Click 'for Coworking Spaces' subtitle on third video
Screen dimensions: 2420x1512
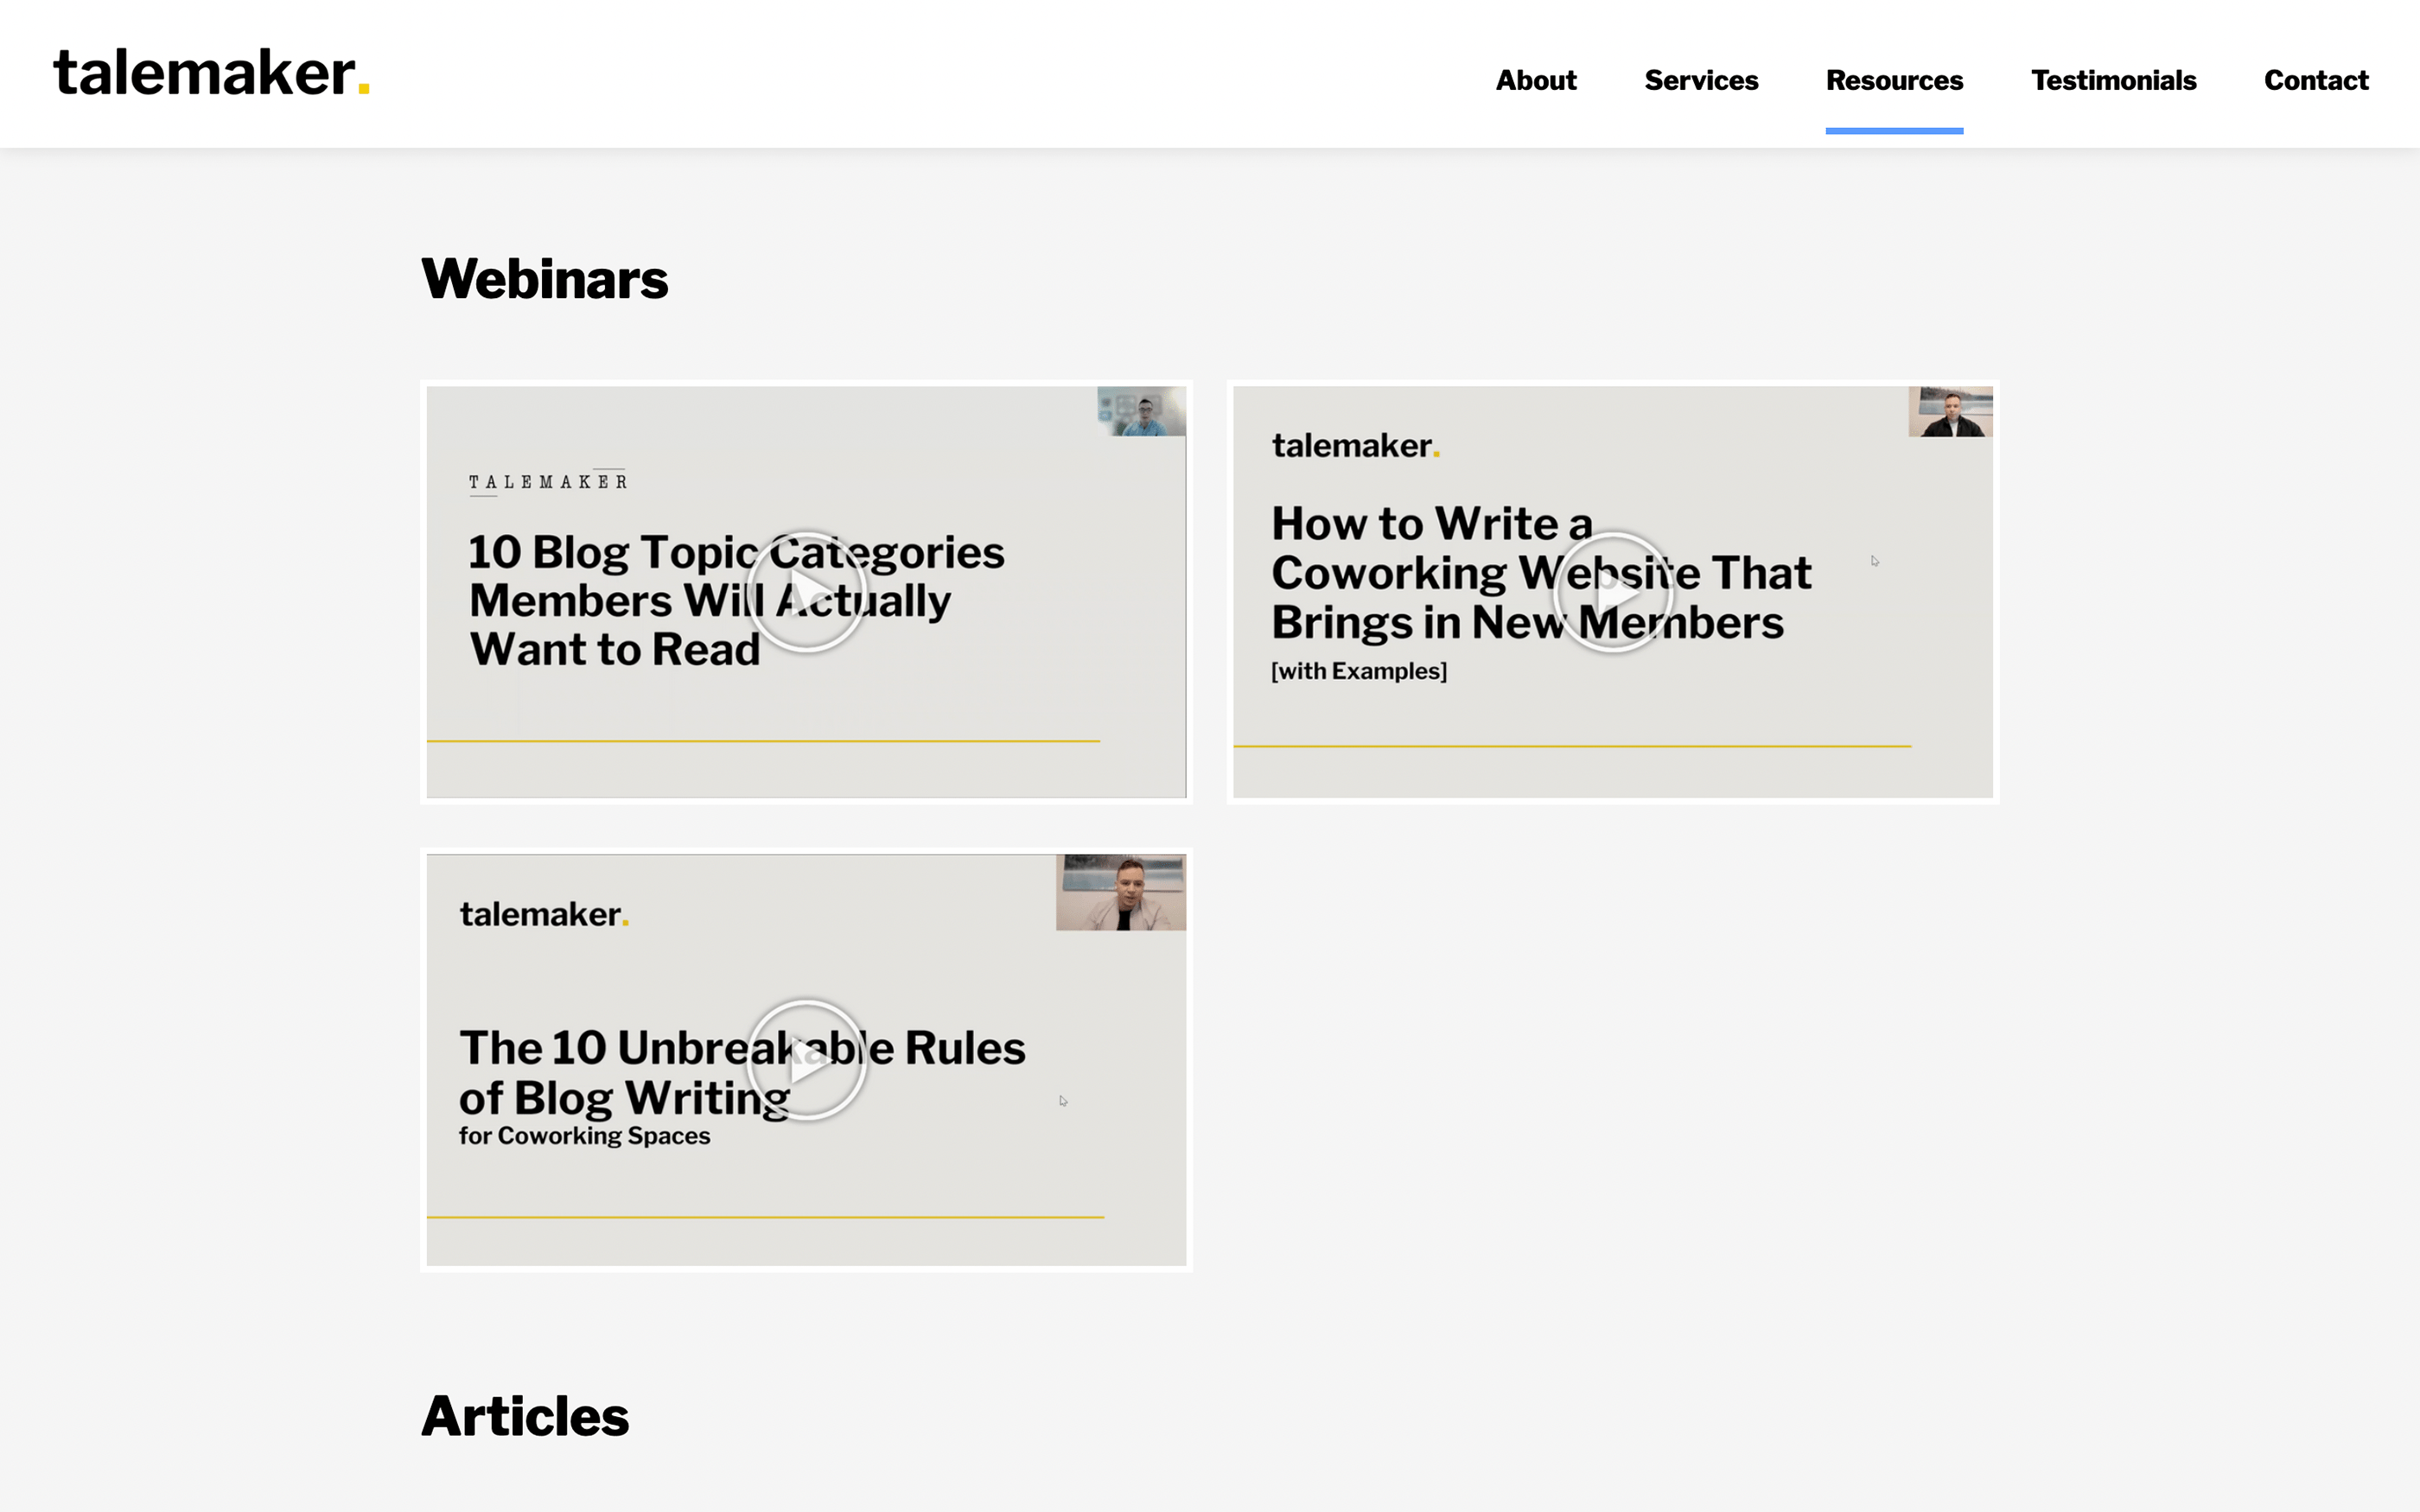(584, 1136)
